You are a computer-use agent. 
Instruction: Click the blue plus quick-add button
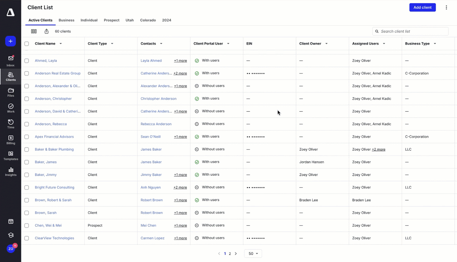(x=11, y=41)
